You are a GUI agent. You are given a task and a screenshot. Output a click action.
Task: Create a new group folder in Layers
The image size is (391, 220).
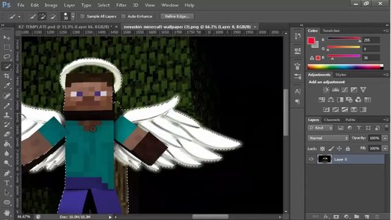tap(357, 216)
